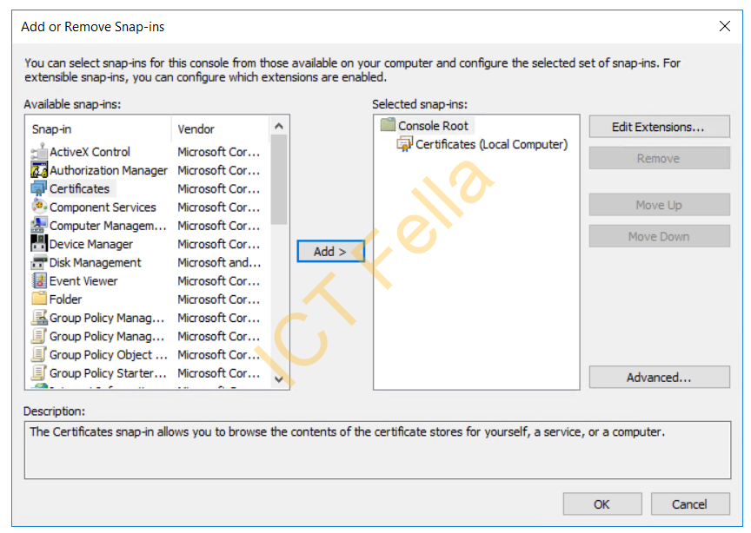Select the Component Services icon
The image size is (751, 533).
[39, 207]
